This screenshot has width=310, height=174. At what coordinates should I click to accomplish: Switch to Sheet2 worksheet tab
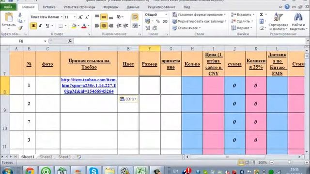coord(46,157)
